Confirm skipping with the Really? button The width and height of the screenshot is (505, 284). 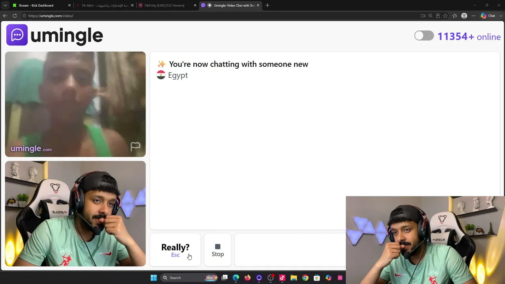pyautogui.click(x=175, y=250)
